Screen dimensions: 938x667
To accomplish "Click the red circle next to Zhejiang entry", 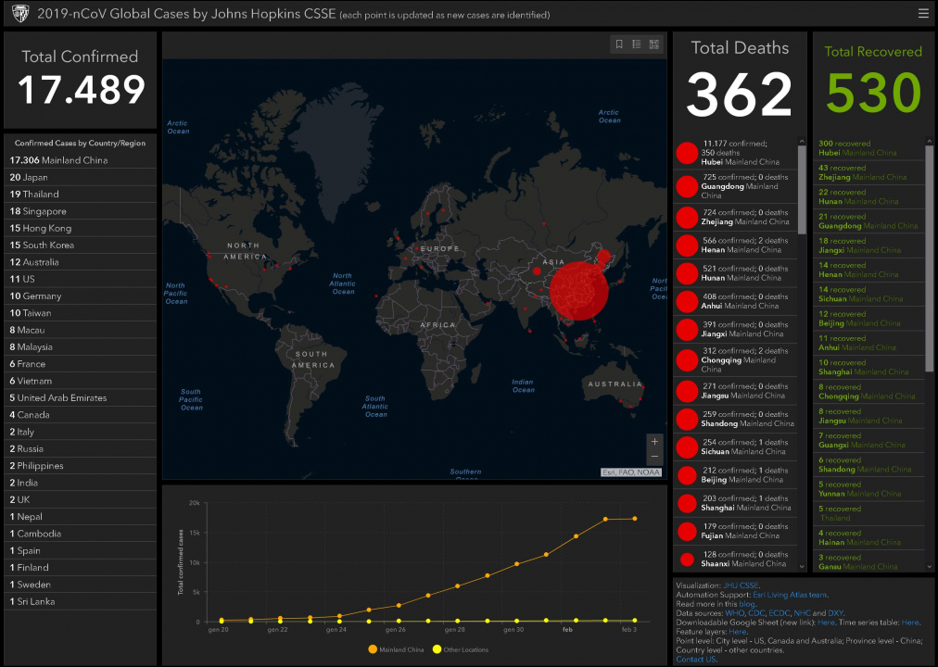I will [x=688, y=218].
